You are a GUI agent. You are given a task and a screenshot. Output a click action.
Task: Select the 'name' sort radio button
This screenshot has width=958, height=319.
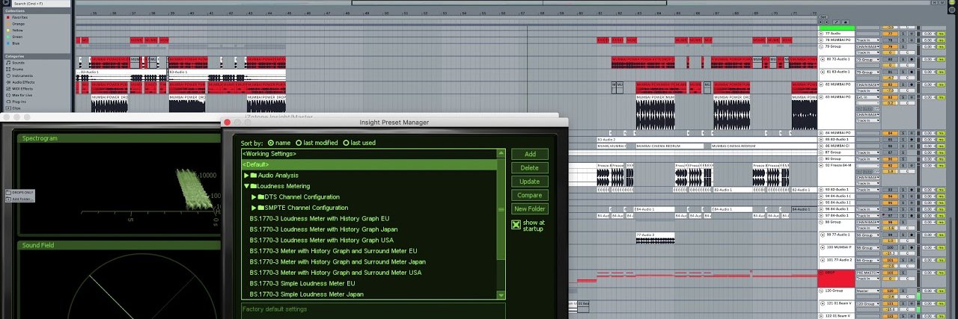pyautogui.click(x=271, y=143)
